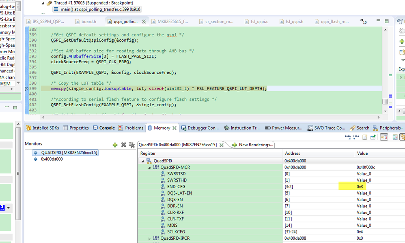Select the DQS-LAT-EN register field
This screenshot has width=405, height=243.
[179, 193]
